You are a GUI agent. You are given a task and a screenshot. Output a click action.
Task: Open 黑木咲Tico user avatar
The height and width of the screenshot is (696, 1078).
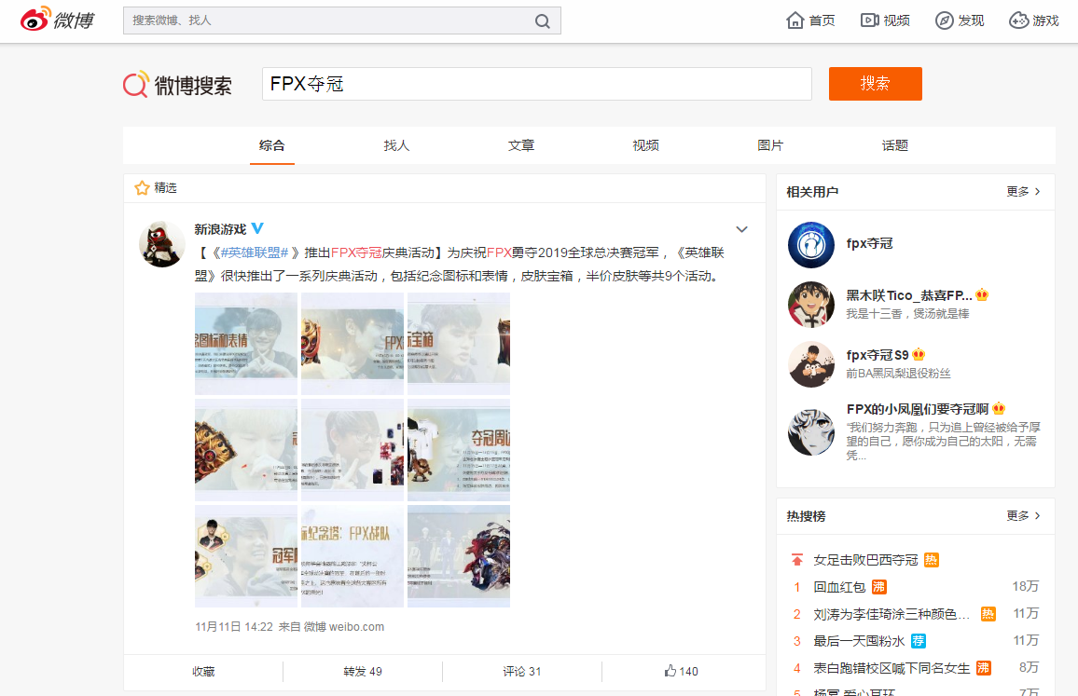[811, 305]
